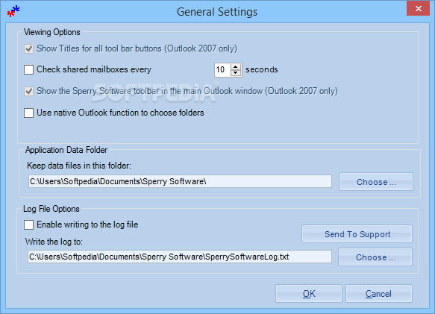Toggle Show Titles for all tool bar buttons

[28, 48]
